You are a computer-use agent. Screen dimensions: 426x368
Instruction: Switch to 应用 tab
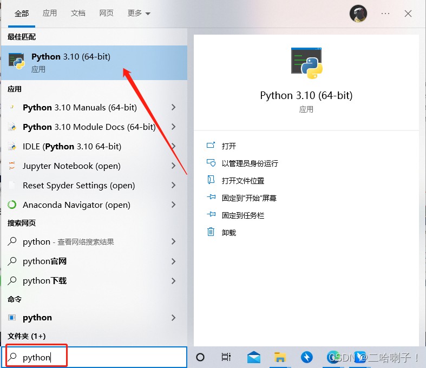pos(50,13)
